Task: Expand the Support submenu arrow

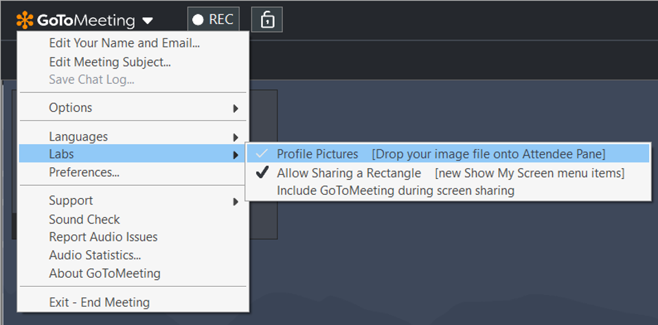Action: click(236, 202)
